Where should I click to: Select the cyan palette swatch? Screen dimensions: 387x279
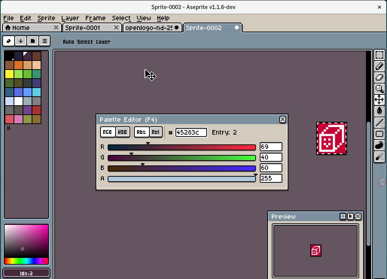37,92
